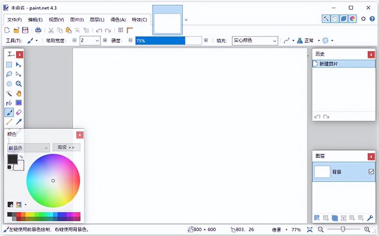Image resolution: width=379 pixels, height=236 pixels.
Task: Open the 图层(L) menu
Action: click(x=97, y=20)
